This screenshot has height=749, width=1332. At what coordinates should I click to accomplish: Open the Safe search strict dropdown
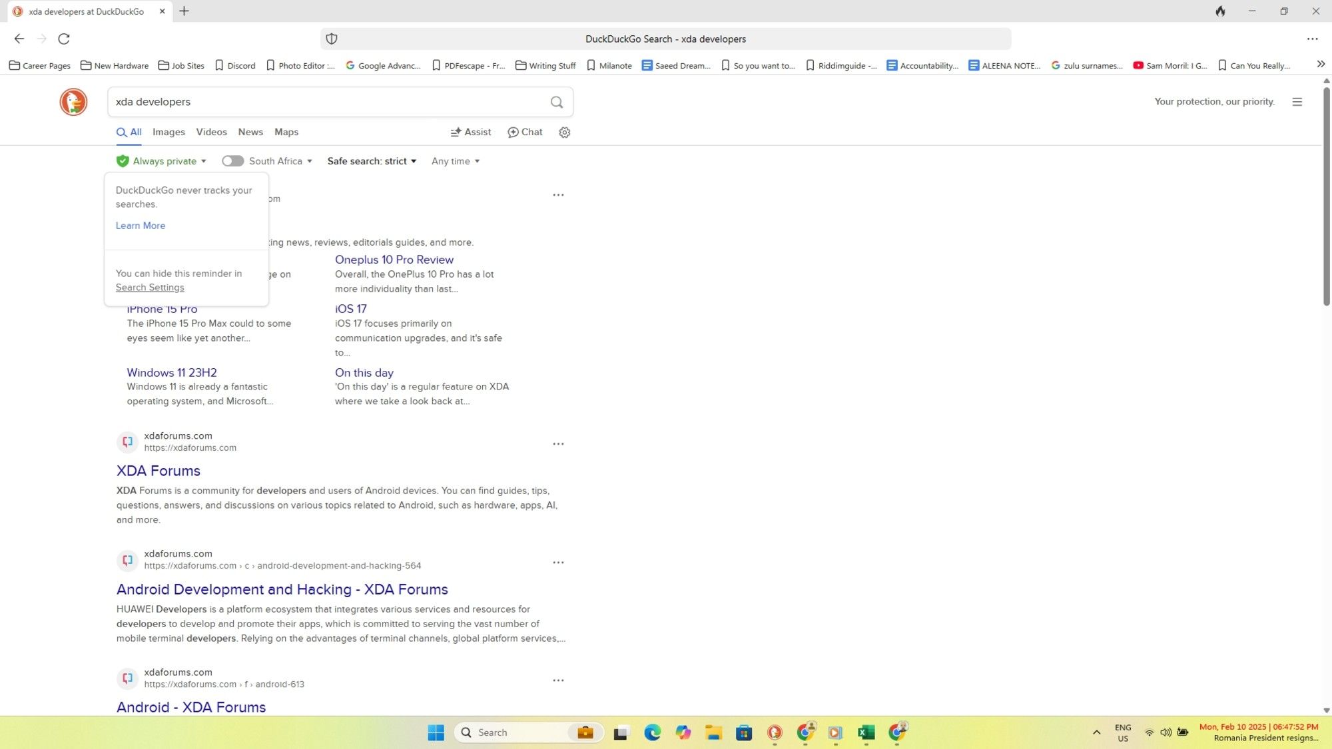pyautogui.click(x=371, y=160)
